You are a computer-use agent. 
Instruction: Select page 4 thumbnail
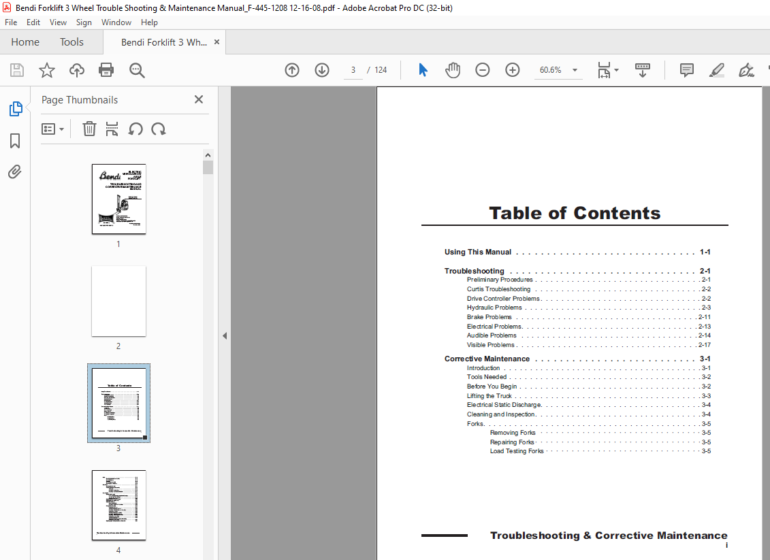(119, 505)
